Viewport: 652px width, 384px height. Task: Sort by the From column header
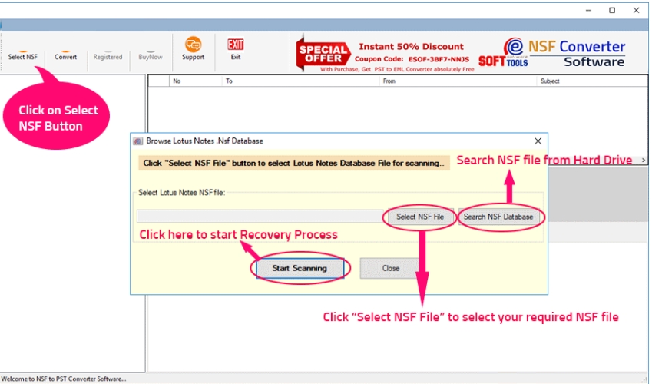coord(458,81)
